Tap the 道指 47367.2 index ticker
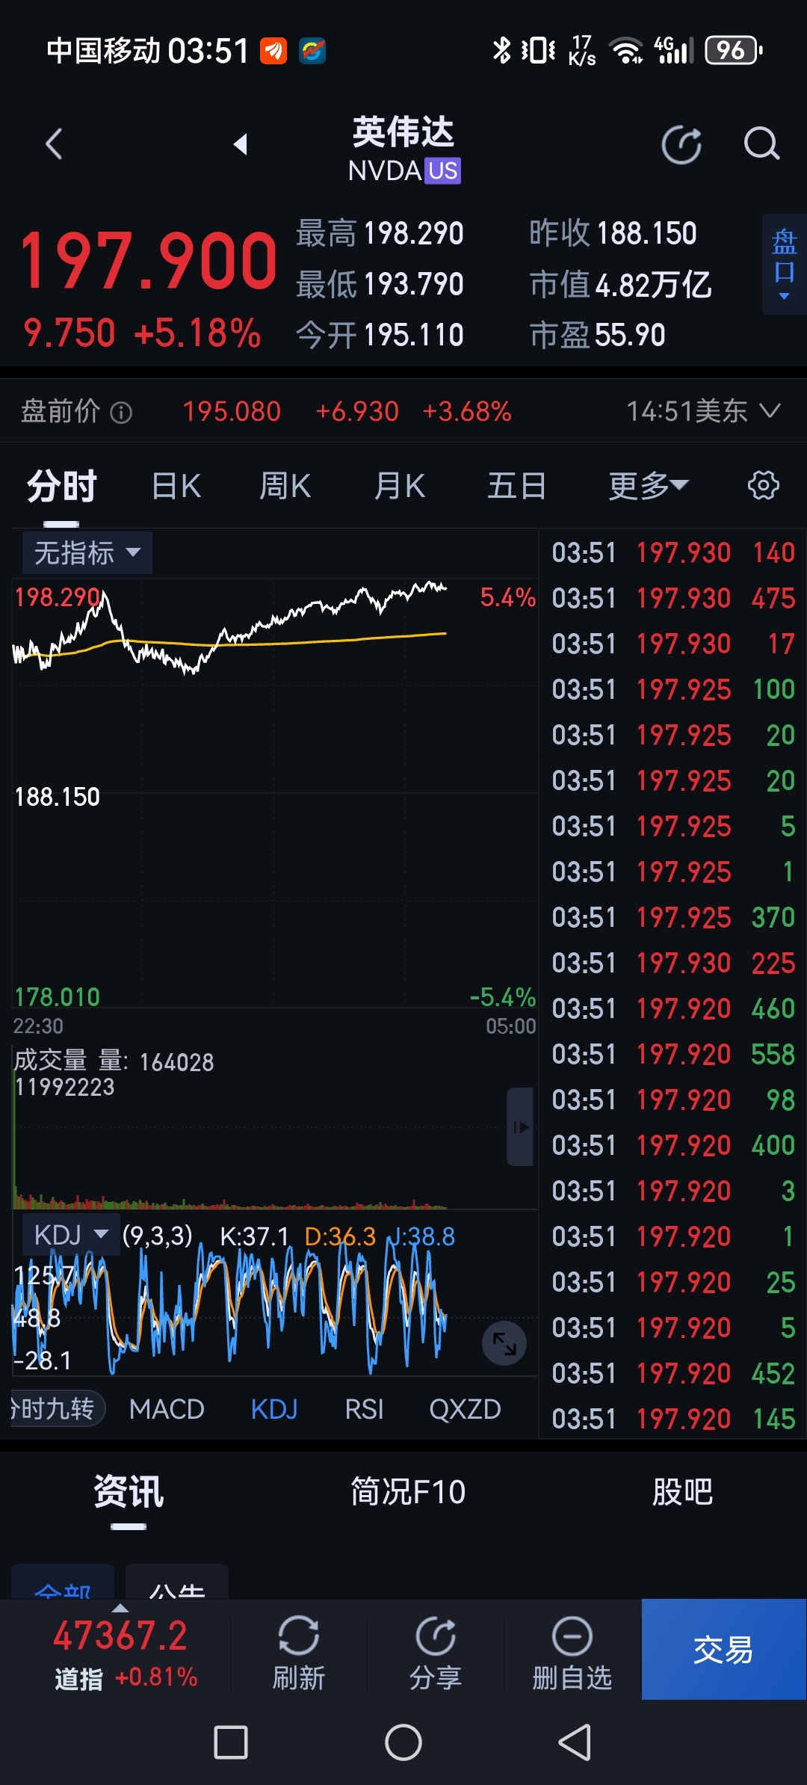Image resolution: width=807 pixels, height=1785 pixels. click(x=121, y=1653)
